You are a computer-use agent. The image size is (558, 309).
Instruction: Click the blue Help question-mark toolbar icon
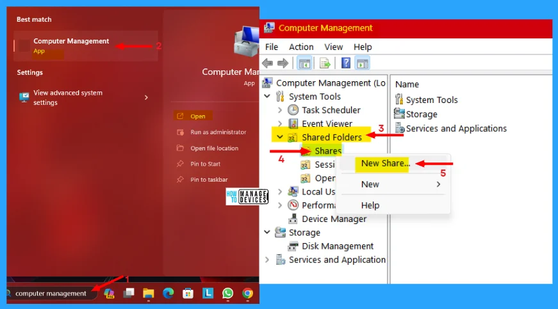click(346, 63)
